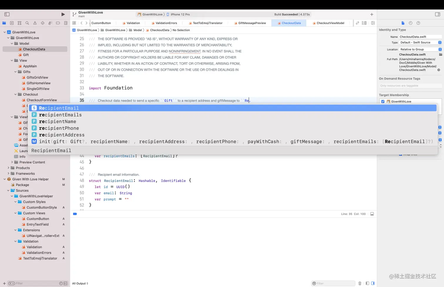Image resolution: width=444 pixels, height=287 pixels.
Task: Switch to the TextToEmojiTranslator tab
Action: pyautogui.click(x=206, y=23)
